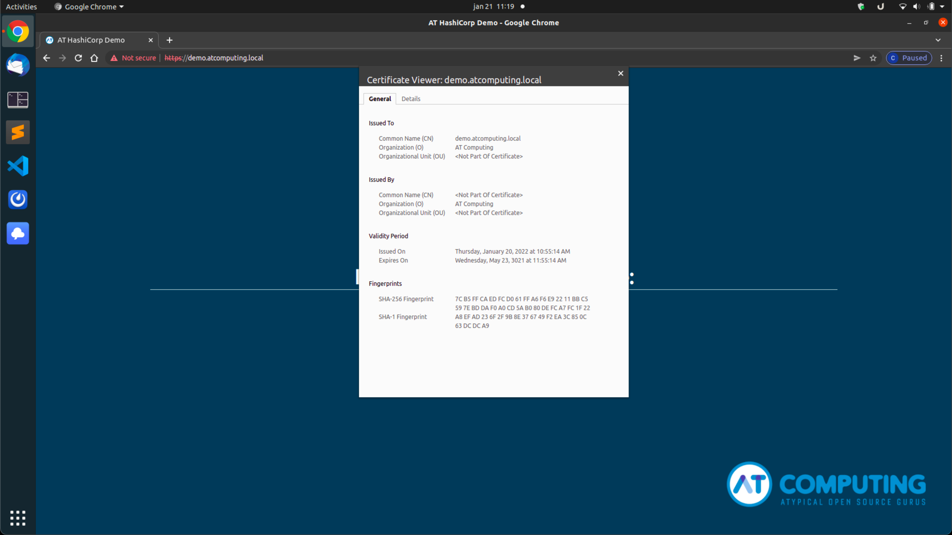This screenshot has height=535, width=952.
Task: Open Chrome's three-dot menu
Action: (x=941, y=58)
